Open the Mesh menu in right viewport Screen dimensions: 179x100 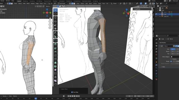(x=90, y=4)
